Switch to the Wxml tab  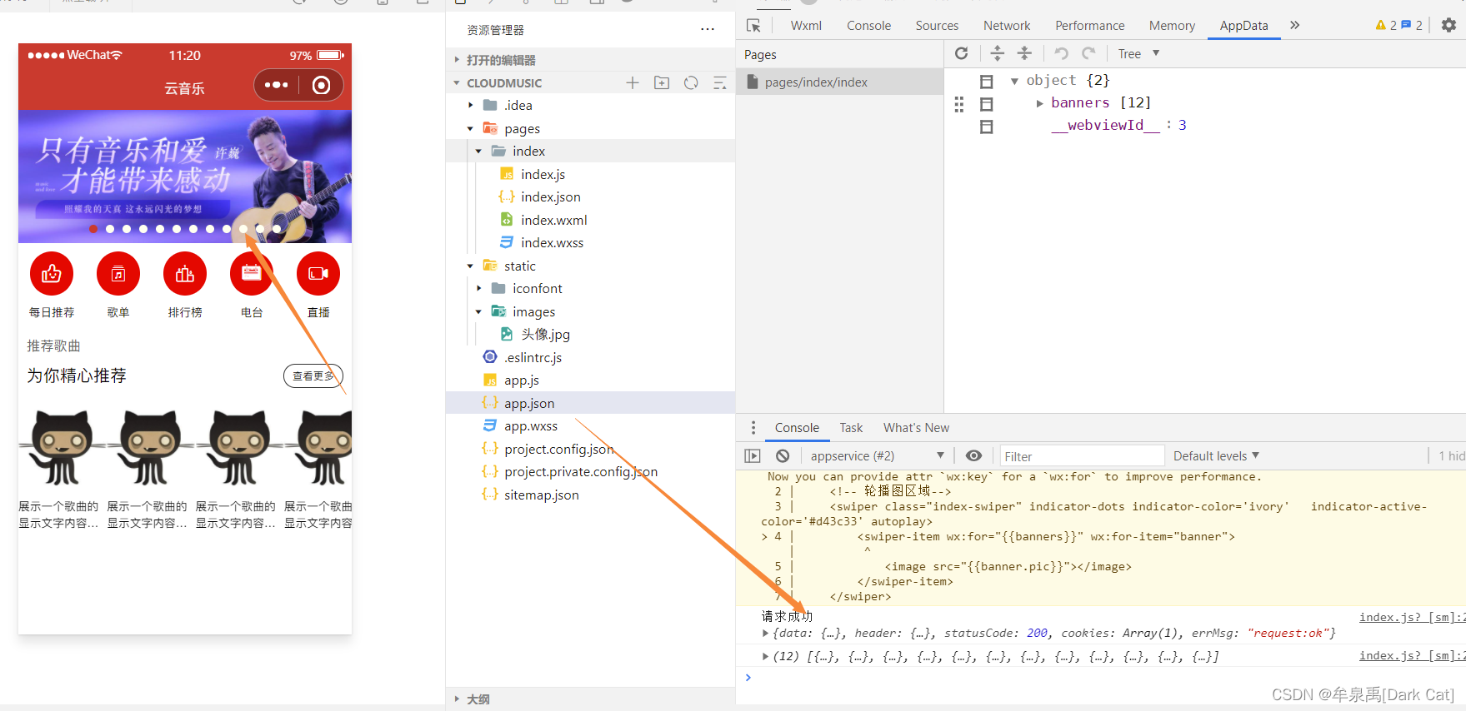pos(806,26)
